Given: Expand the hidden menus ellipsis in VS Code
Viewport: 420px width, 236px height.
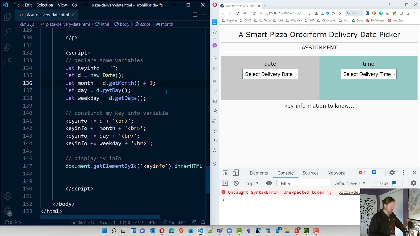Looking at the screenshot, I should (85, 5).
